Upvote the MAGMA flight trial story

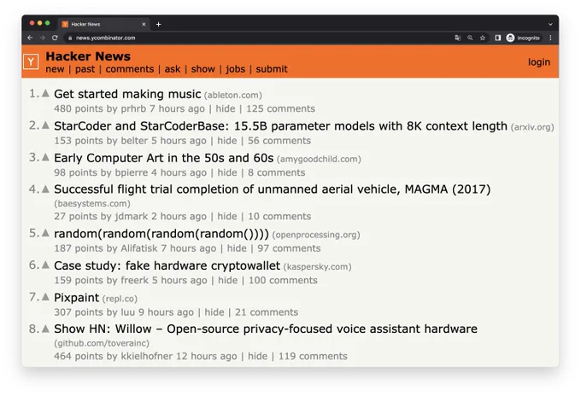click(45, 189)
